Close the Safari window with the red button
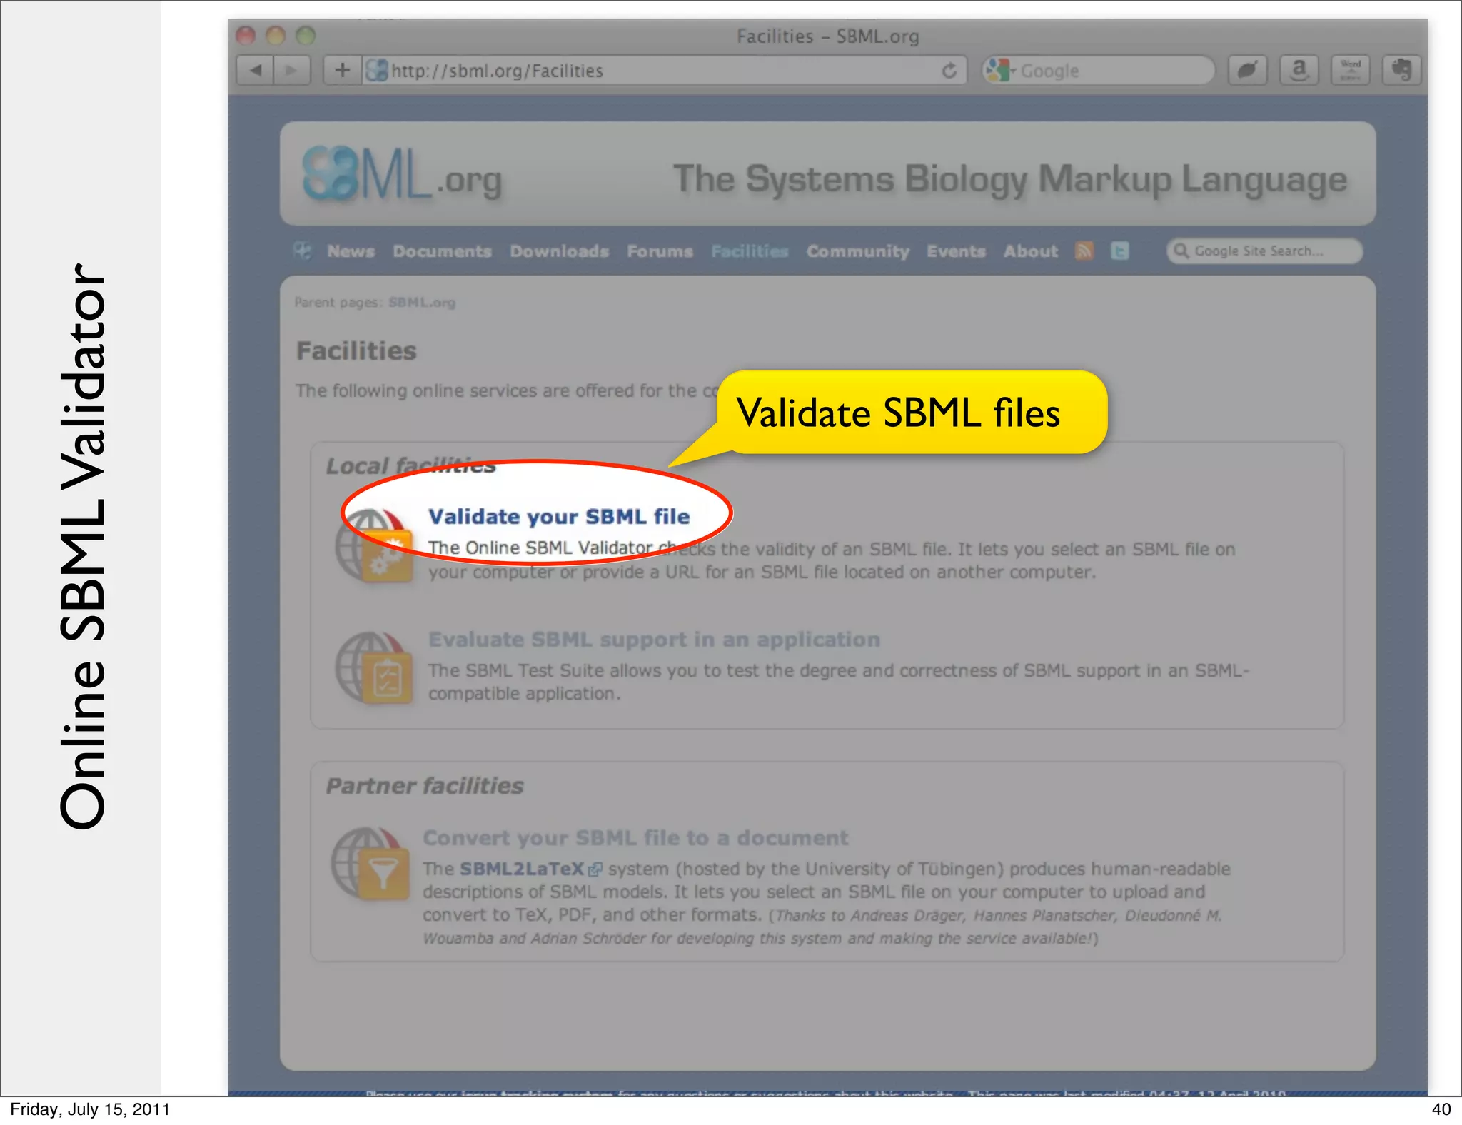Screen dimensions: 1462x1125 246,35
